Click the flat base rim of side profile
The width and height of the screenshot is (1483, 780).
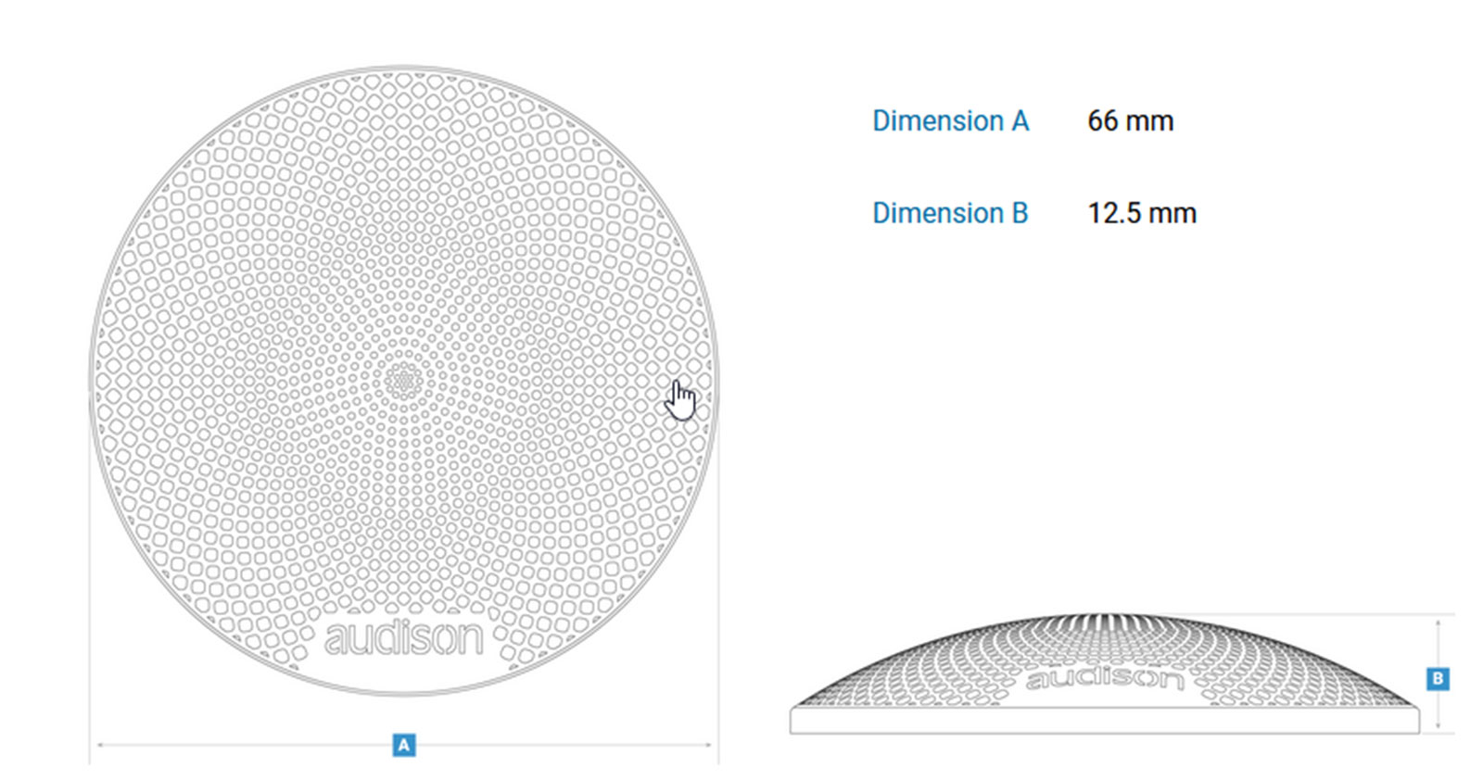(x=1104, y=721)
